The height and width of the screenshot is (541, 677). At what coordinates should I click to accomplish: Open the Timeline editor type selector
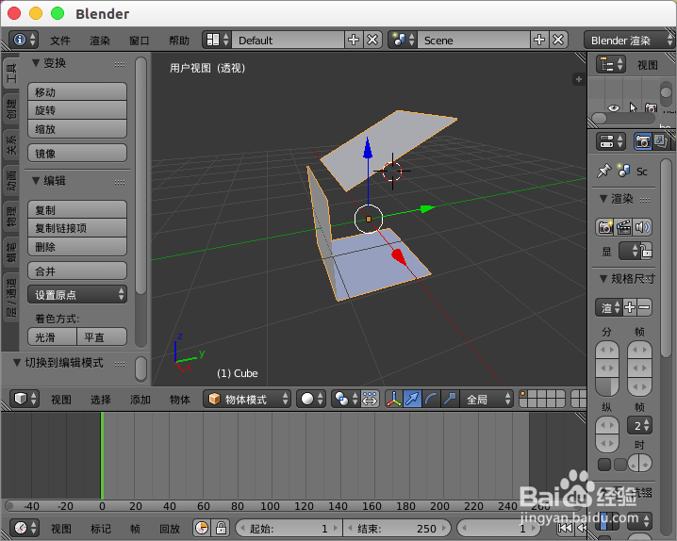tap(25, 528)
